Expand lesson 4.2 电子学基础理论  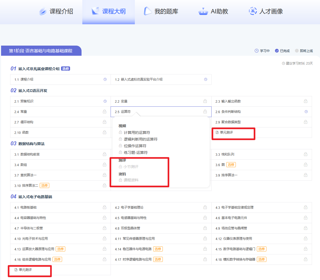point(161,207)
